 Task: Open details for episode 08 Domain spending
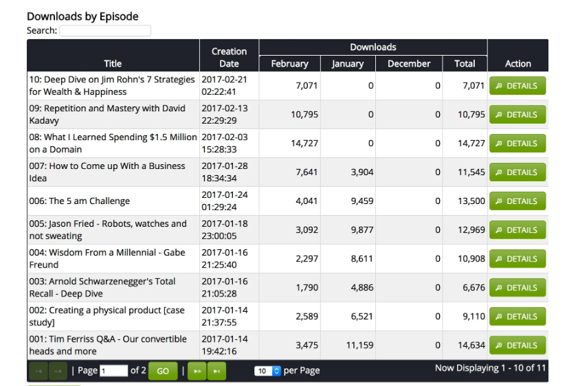click(518, 144)
